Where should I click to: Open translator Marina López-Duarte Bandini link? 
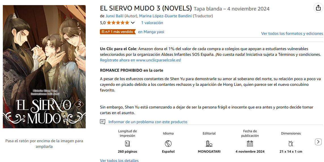165,16
